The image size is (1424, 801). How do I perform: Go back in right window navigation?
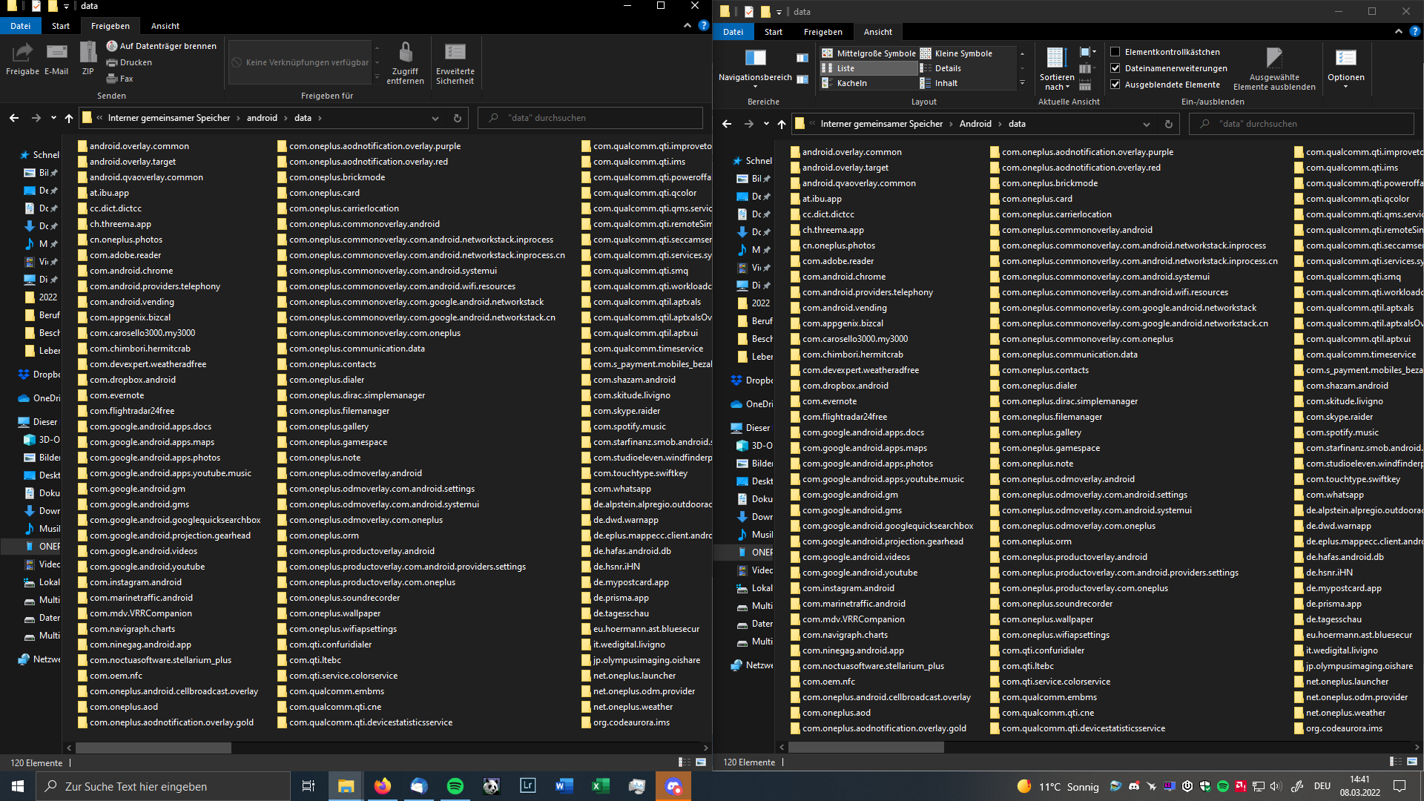[727, 124]
